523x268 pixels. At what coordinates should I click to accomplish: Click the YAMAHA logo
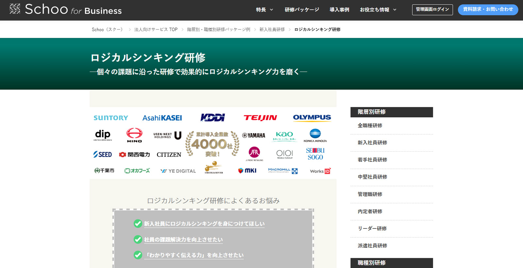point(254,135)
